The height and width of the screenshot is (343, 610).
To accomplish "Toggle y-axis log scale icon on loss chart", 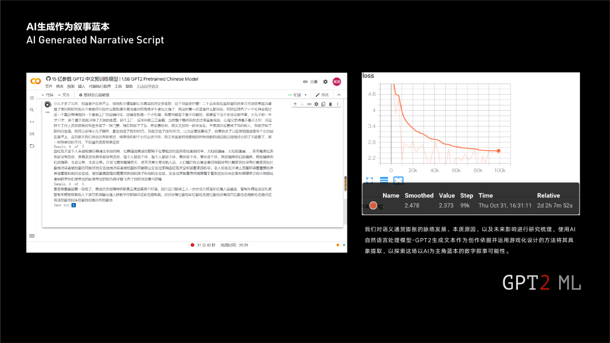I will tap(384, 180).
